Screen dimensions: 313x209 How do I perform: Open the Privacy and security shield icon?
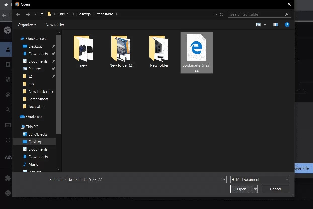[x=8, y=79]
